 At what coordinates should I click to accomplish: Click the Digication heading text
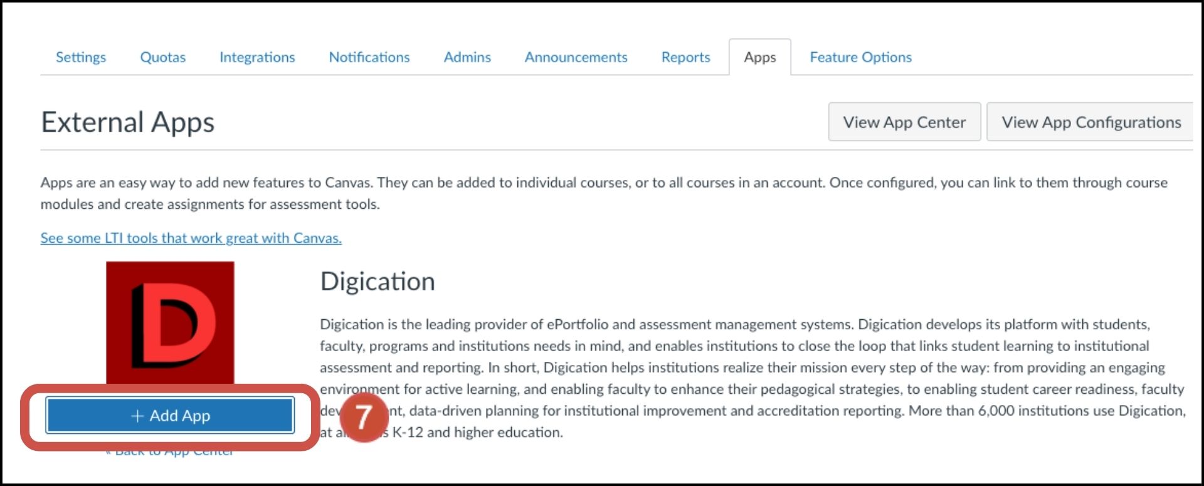(378, 282)
